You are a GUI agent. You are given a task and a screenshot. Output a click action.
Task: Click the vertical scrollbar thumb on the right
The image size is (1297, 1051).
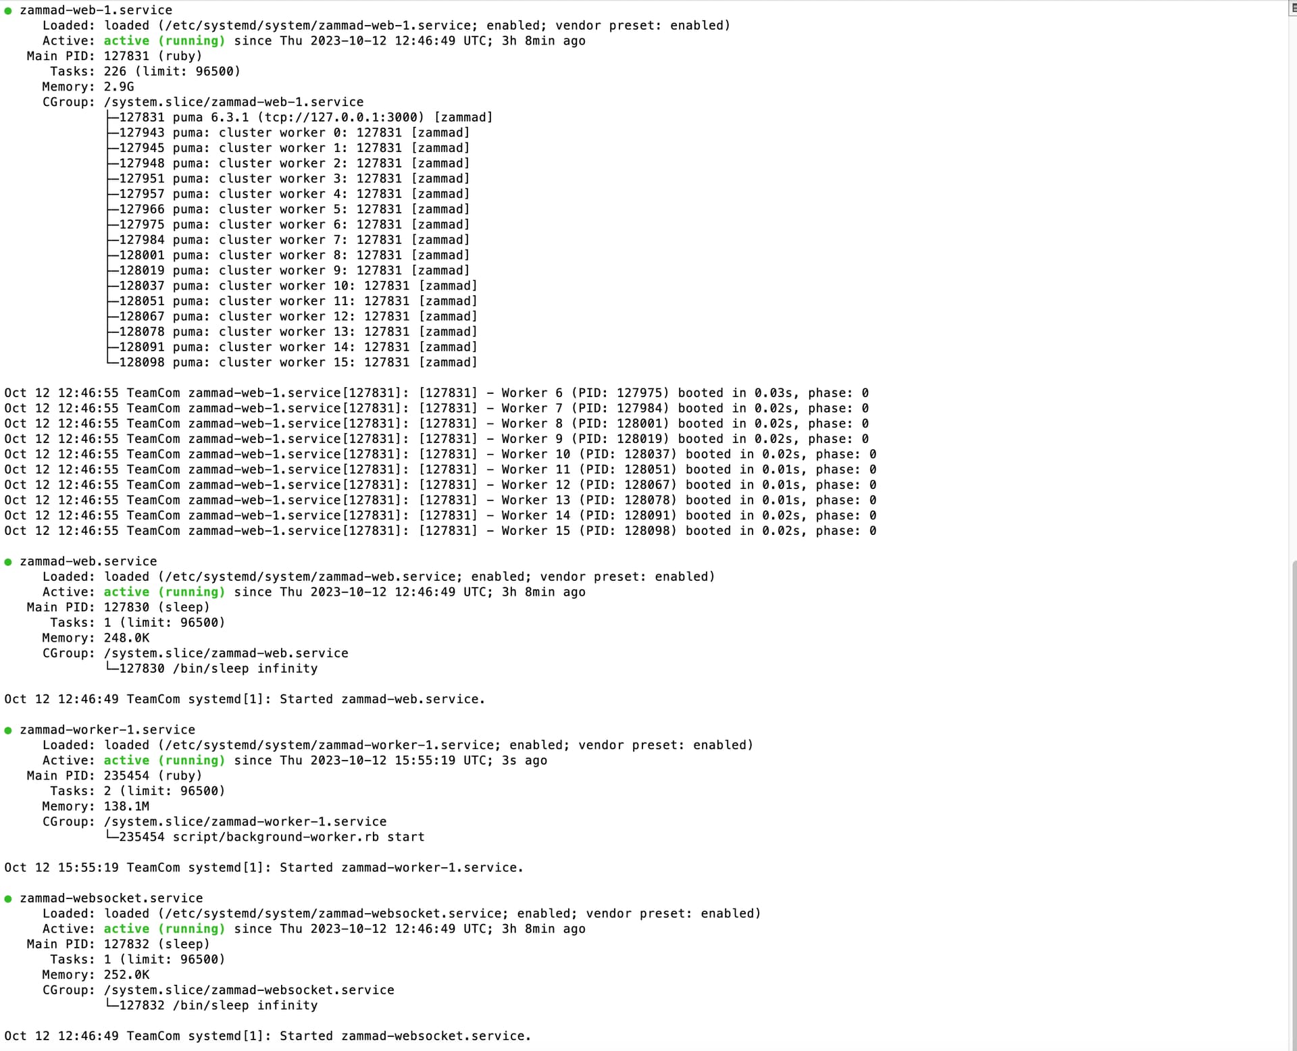click(x=1293, y=805)
